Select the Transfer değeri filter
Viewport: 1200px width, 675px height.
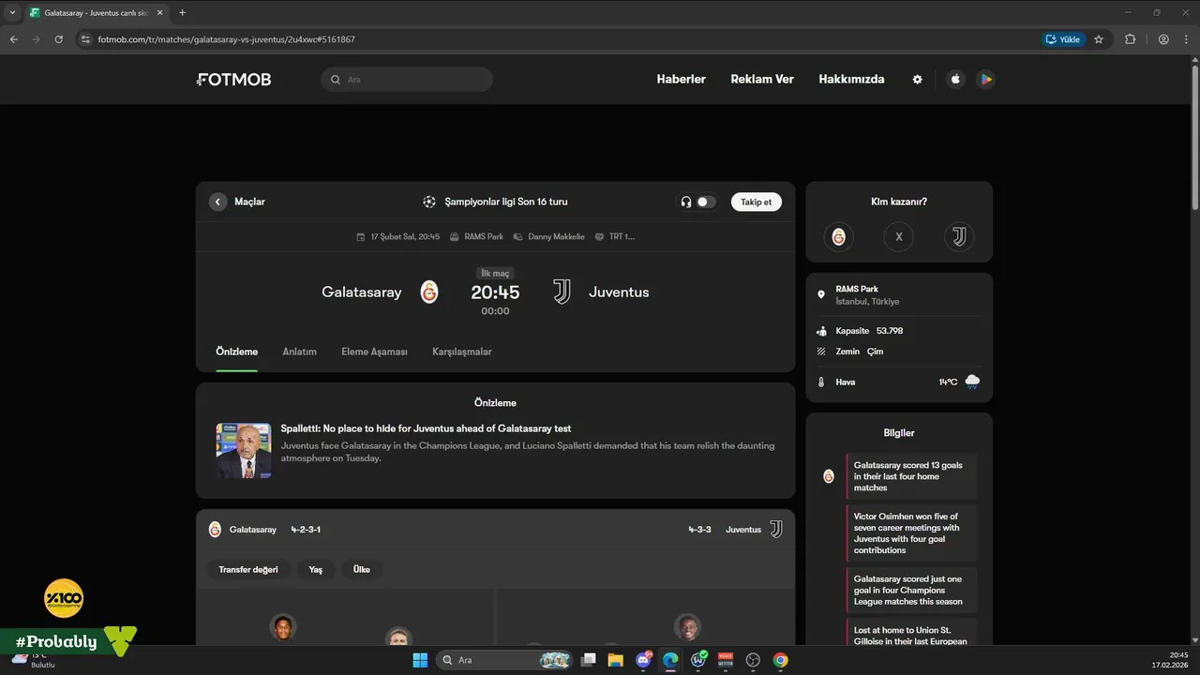248,569
